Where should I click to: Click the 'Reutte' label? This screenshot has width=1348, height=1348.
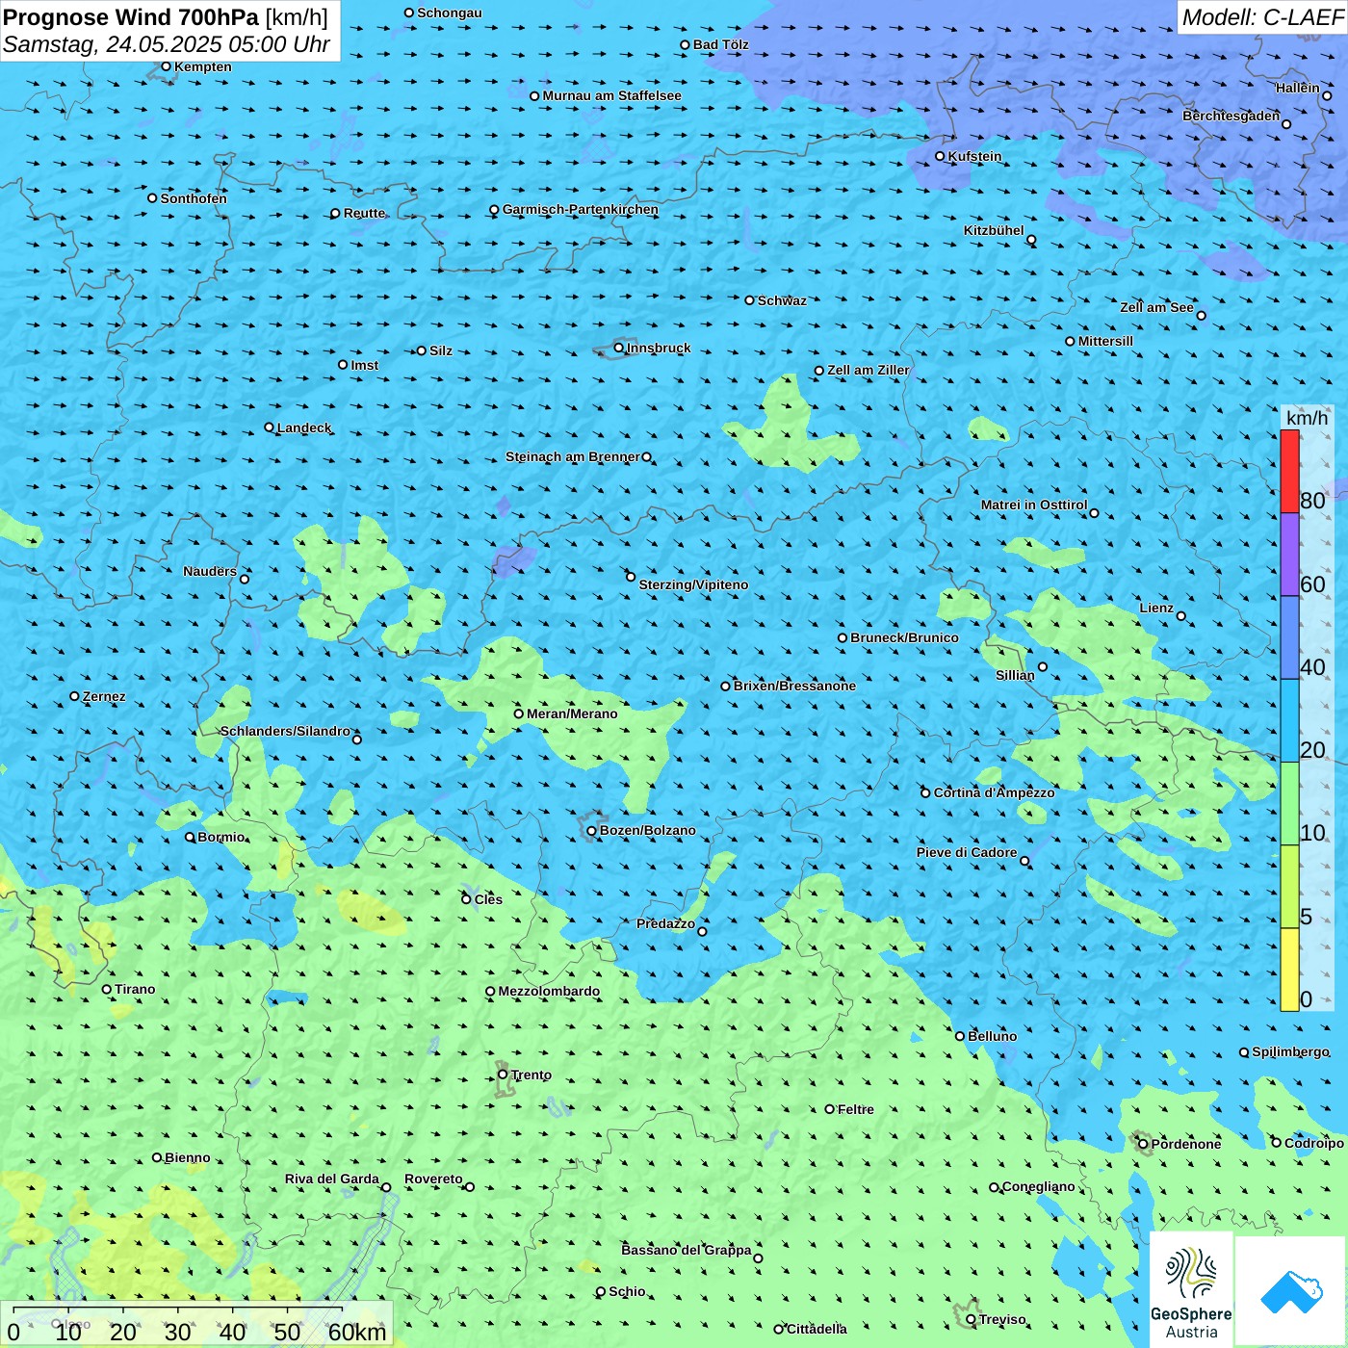pyautogui.click(x=365, y=213)
